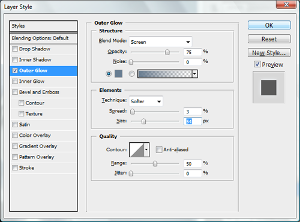Click the New Style... button
The image size is (300, 222).
tap(269, 53)
